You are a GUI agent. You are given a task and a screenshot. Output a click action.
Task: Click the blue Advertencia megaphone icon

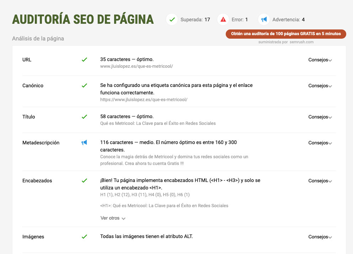point(264,20)
